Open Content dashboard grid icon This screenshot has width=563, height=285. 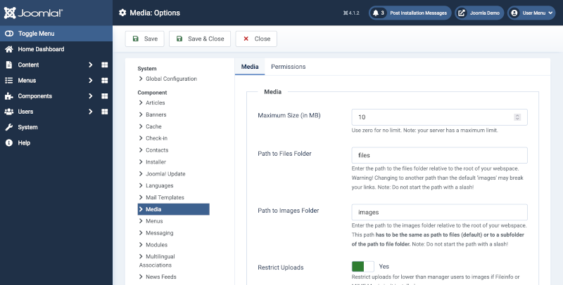(104, 65)
